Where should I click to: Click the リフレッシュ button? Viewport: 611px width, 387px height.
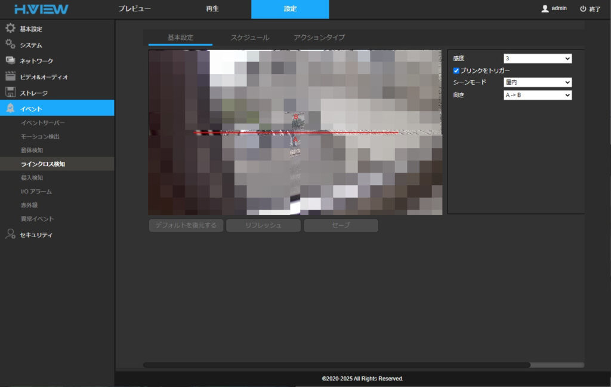click(x=263, y=225)
